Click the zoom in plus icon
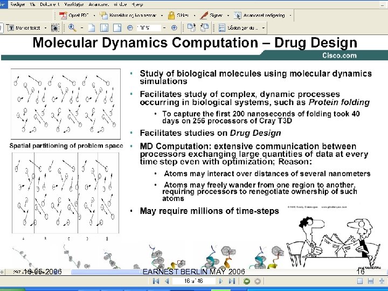 [x=174, y=28]
